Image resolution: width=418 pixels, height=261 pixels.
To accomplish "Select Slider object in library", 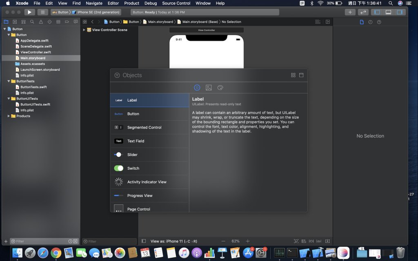I will point(149,155).
